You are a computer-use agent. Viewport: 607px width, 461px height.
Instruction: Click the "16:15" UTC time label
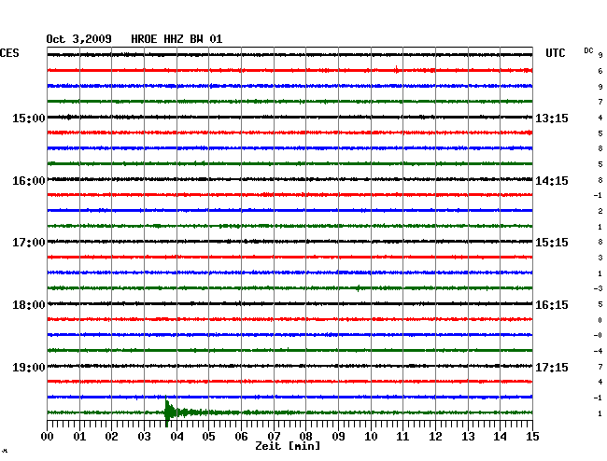tap(552, 305)
